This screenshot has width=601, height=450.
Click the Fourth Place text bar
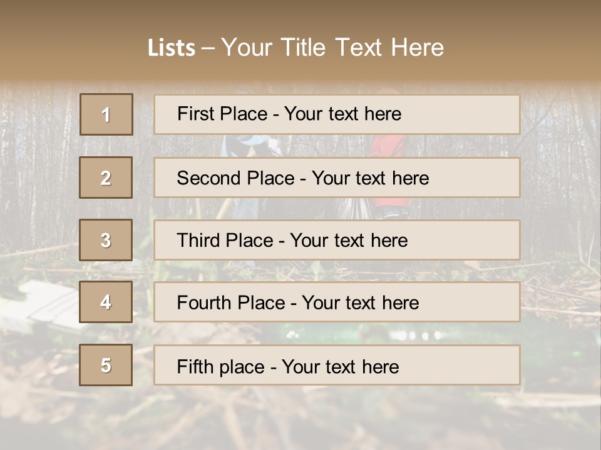(337, 302)
